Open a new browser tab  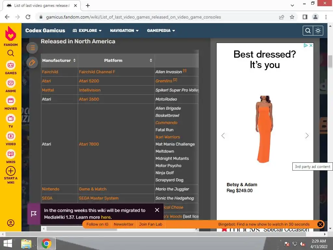[x=88, y=6]
